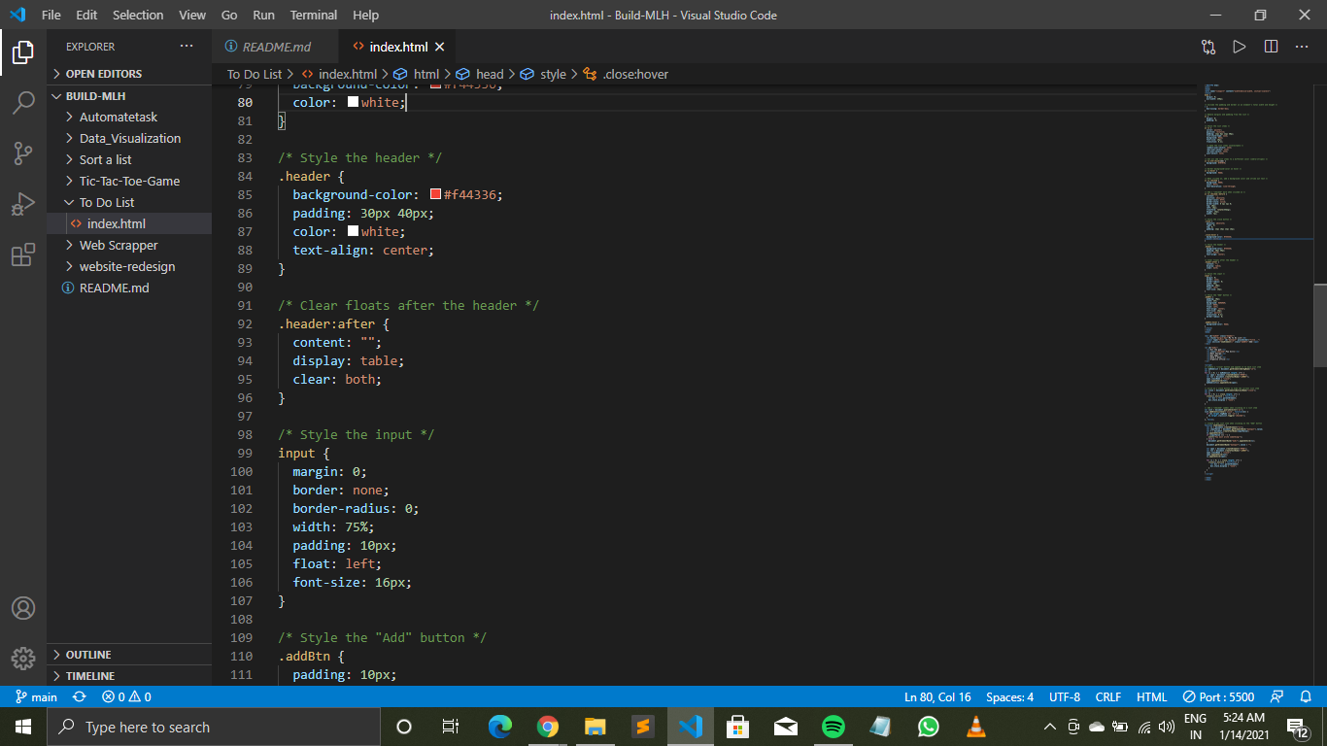Collapse the To Do List folder
This screenshot has width=1327, height=746.
(x=107, y=202)
